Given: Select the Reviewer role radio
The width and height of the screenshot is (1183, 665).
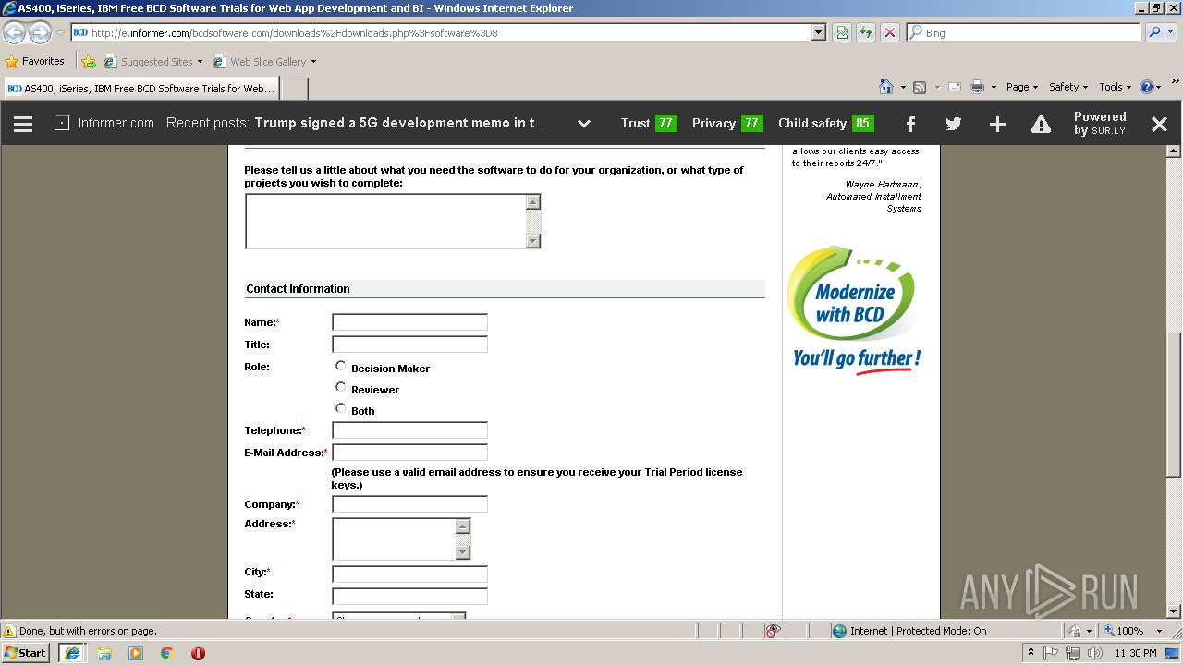Looking at the screenshot, I should click(340, 387).
